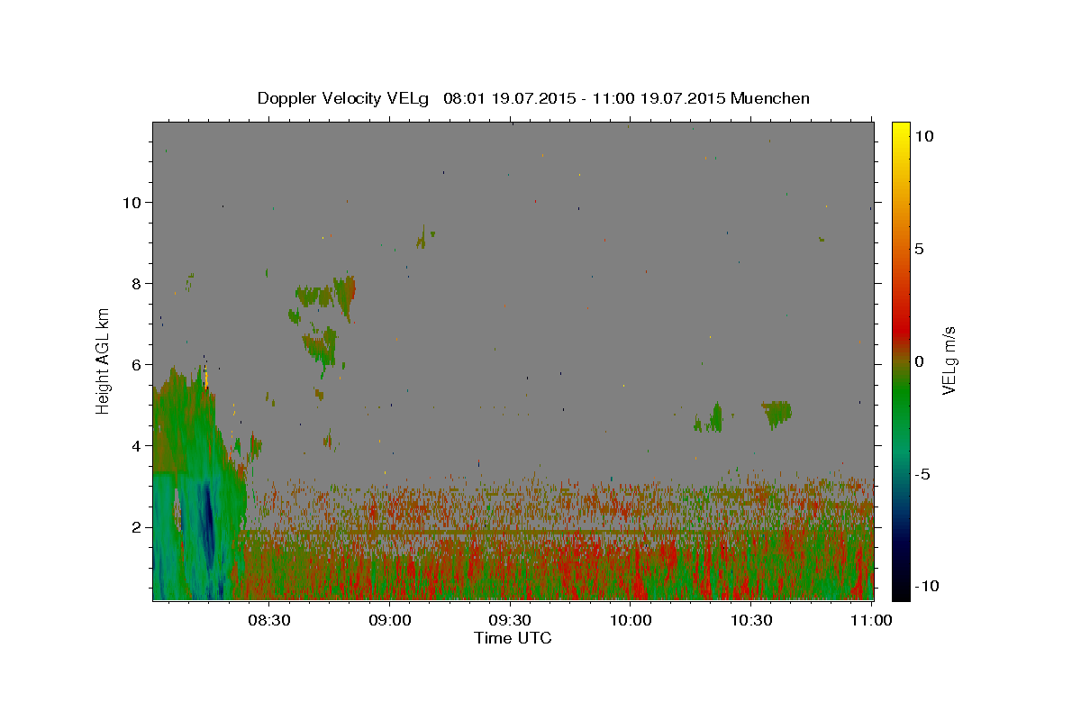Screen dimensions: 1081x721
Task: Click the height tick label 10
Action: 133,202
